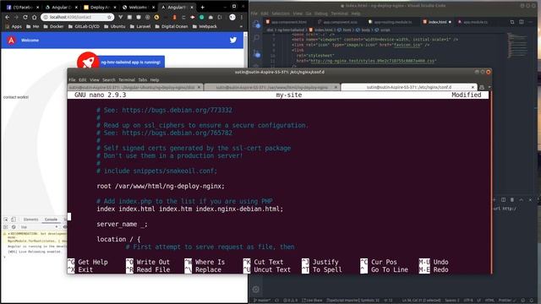This screenshot has width=541, height=304.
Task: Click the Angular logo in the blue header
Action: coord(11,40)
